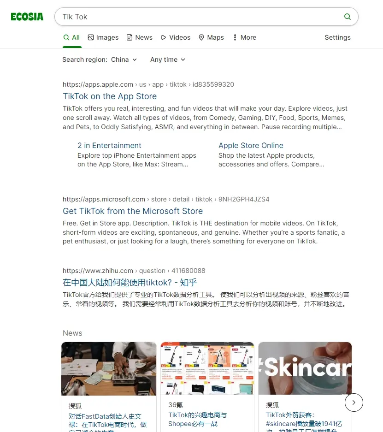Expand the Search region China dropdown
This screenshot has width=383, height=432.
click(x=100, y=59)
